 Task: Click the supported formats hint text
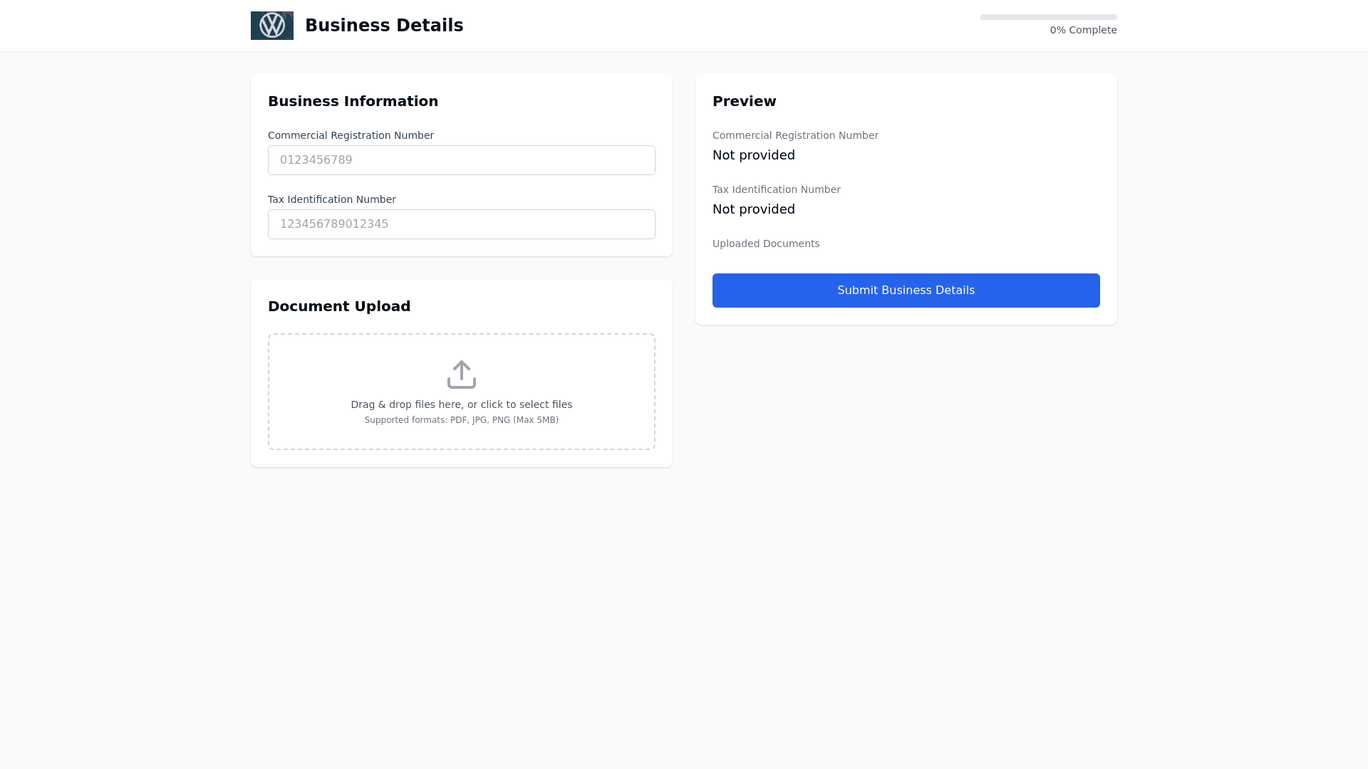pos(461,420)
